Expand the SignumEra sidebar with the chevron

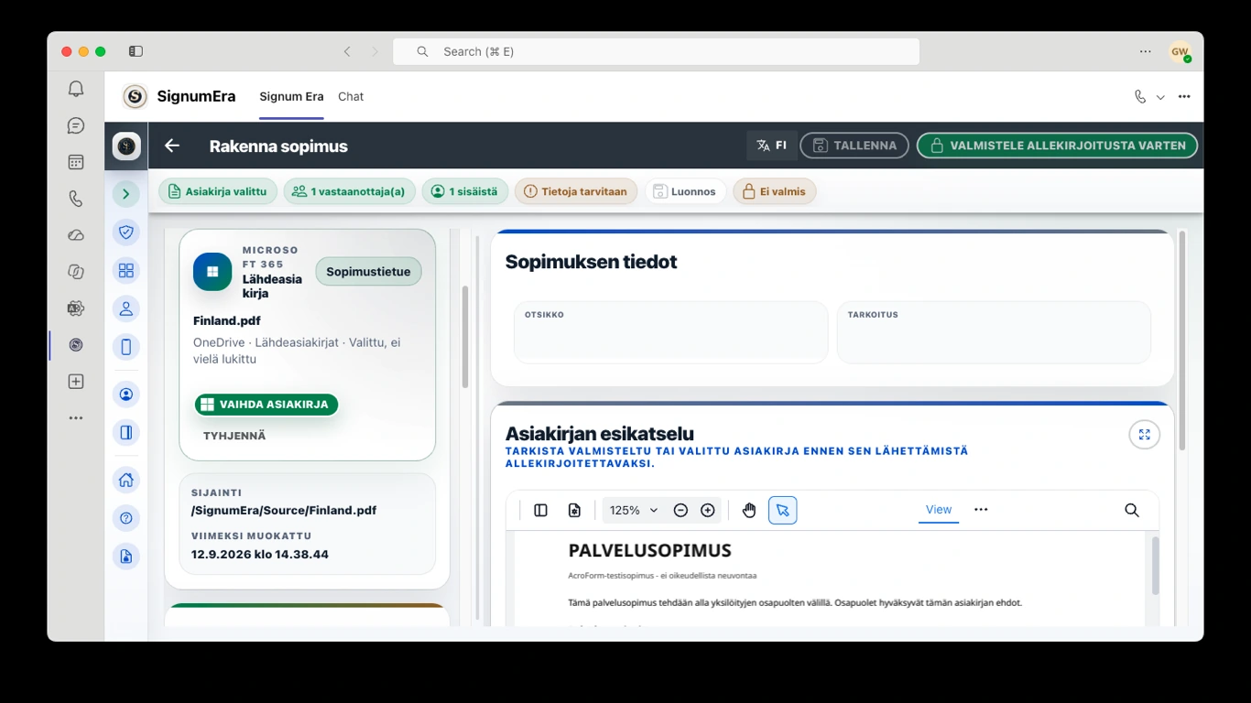[x=126, y=194]
